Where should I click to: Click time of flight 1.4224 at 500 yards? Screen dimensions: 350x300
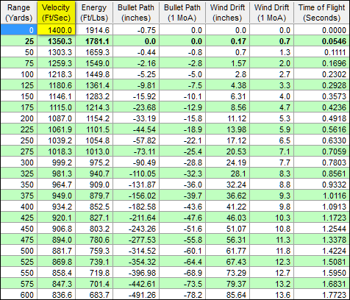pyautogui.click(x=321, y=251)
